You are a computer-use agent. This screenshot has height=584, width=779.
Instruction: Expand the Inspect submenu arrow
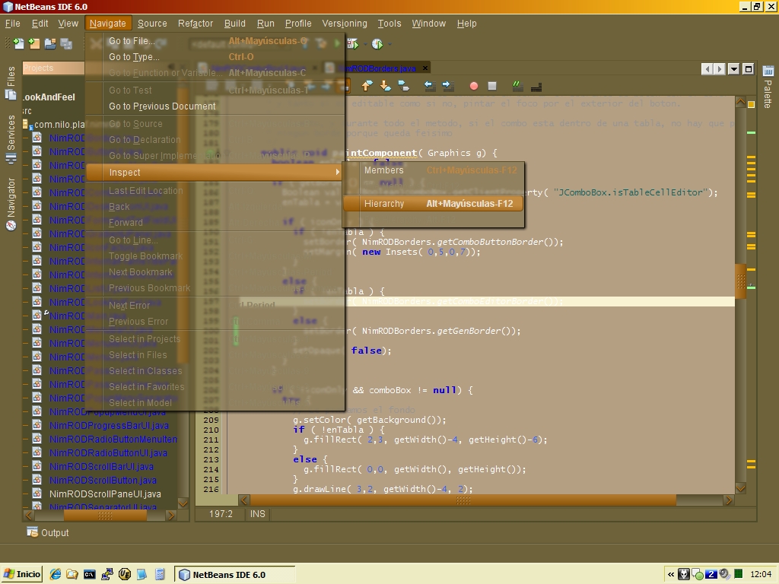pos(337,173)
